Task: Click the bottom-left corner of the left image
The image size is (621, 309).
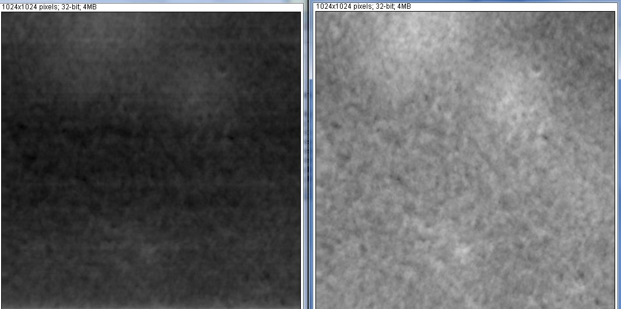Action: click(2, 307)
